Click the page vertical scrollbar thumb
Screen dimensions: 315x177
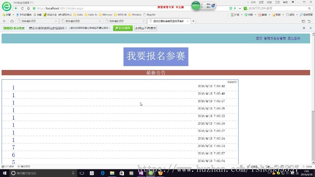pyautogui.click(x=313, y=73)
